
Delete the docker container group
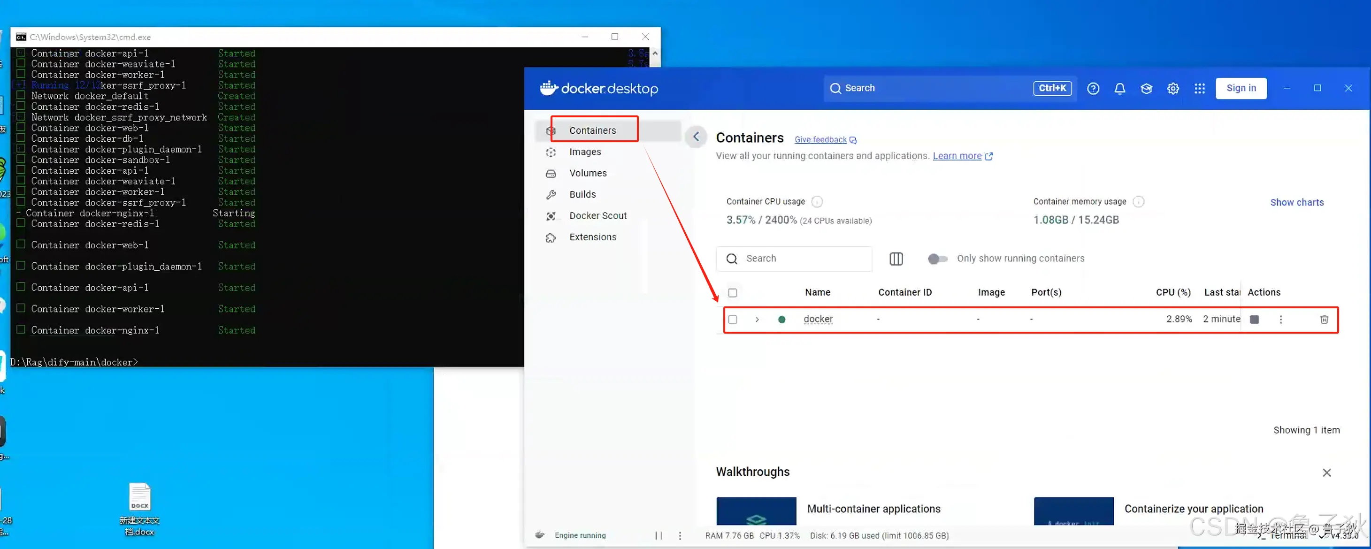click(x=1324, y=319)
